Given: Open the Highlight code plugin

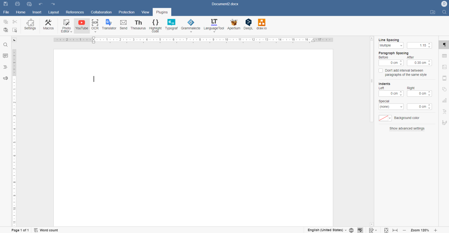Looking at the screenshot, I should [155, 25].
